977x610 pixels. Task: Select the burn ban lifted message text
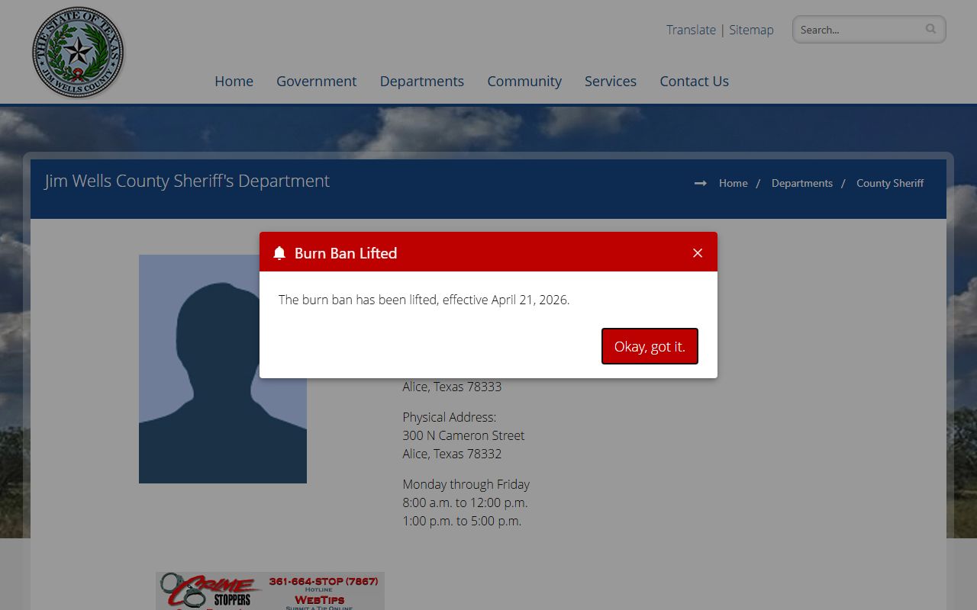click(x=424, y=300)
